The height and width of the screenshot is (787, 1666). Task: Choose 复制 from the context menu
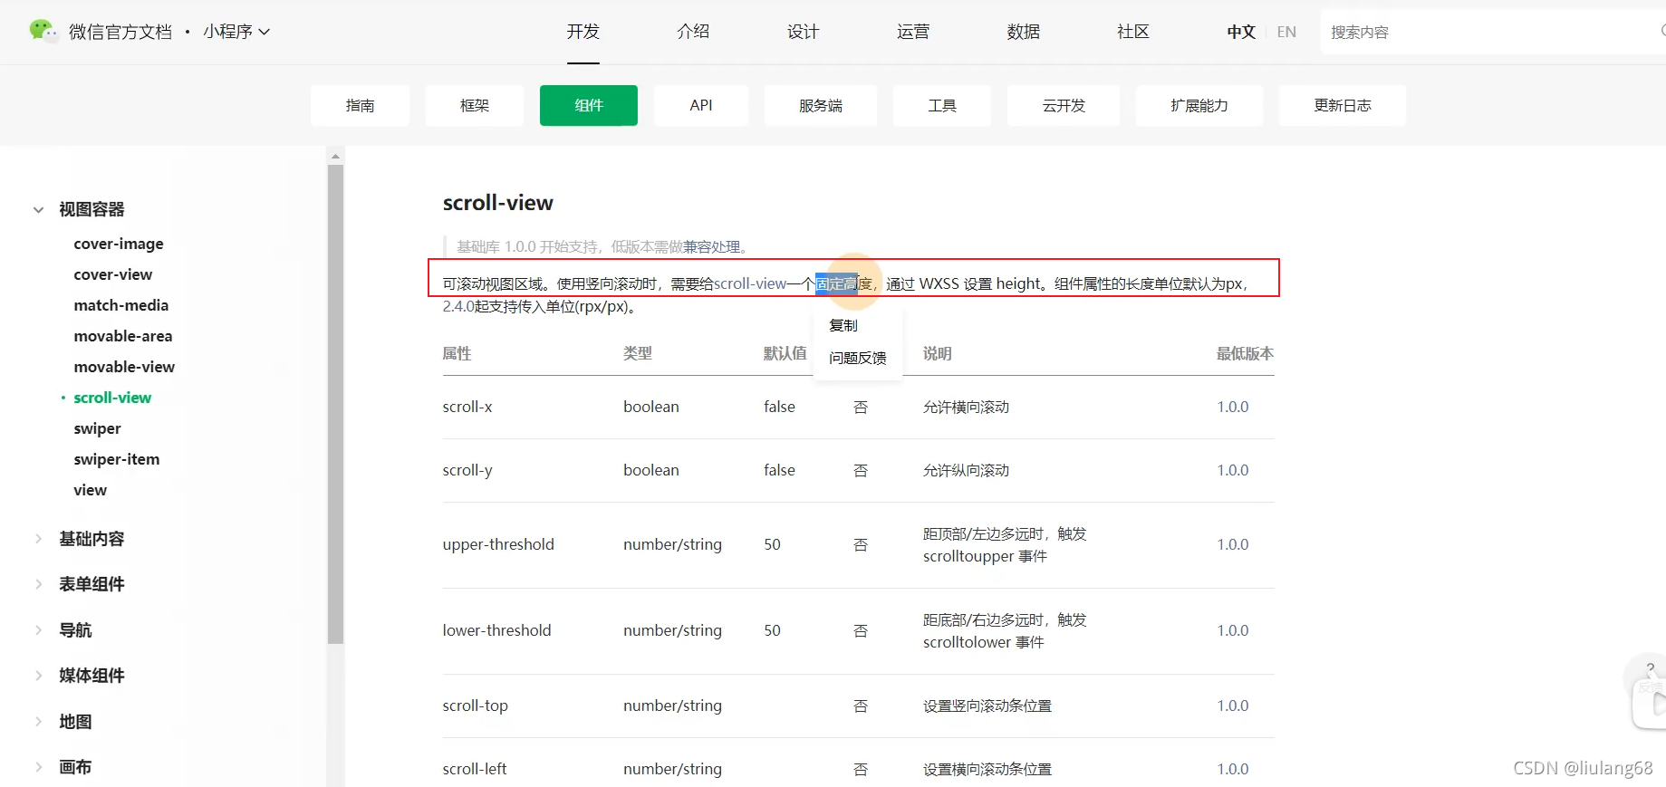843,325
